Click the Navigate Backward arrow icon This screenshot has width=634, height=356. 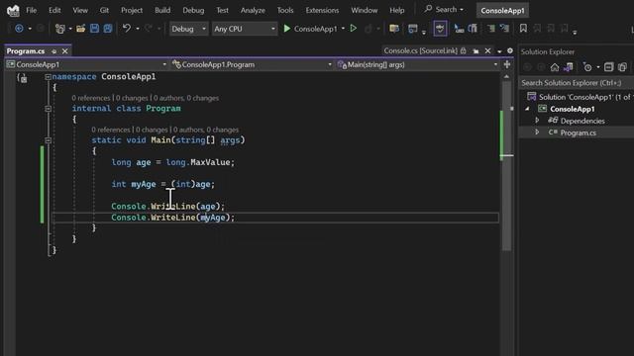[19, 29]
